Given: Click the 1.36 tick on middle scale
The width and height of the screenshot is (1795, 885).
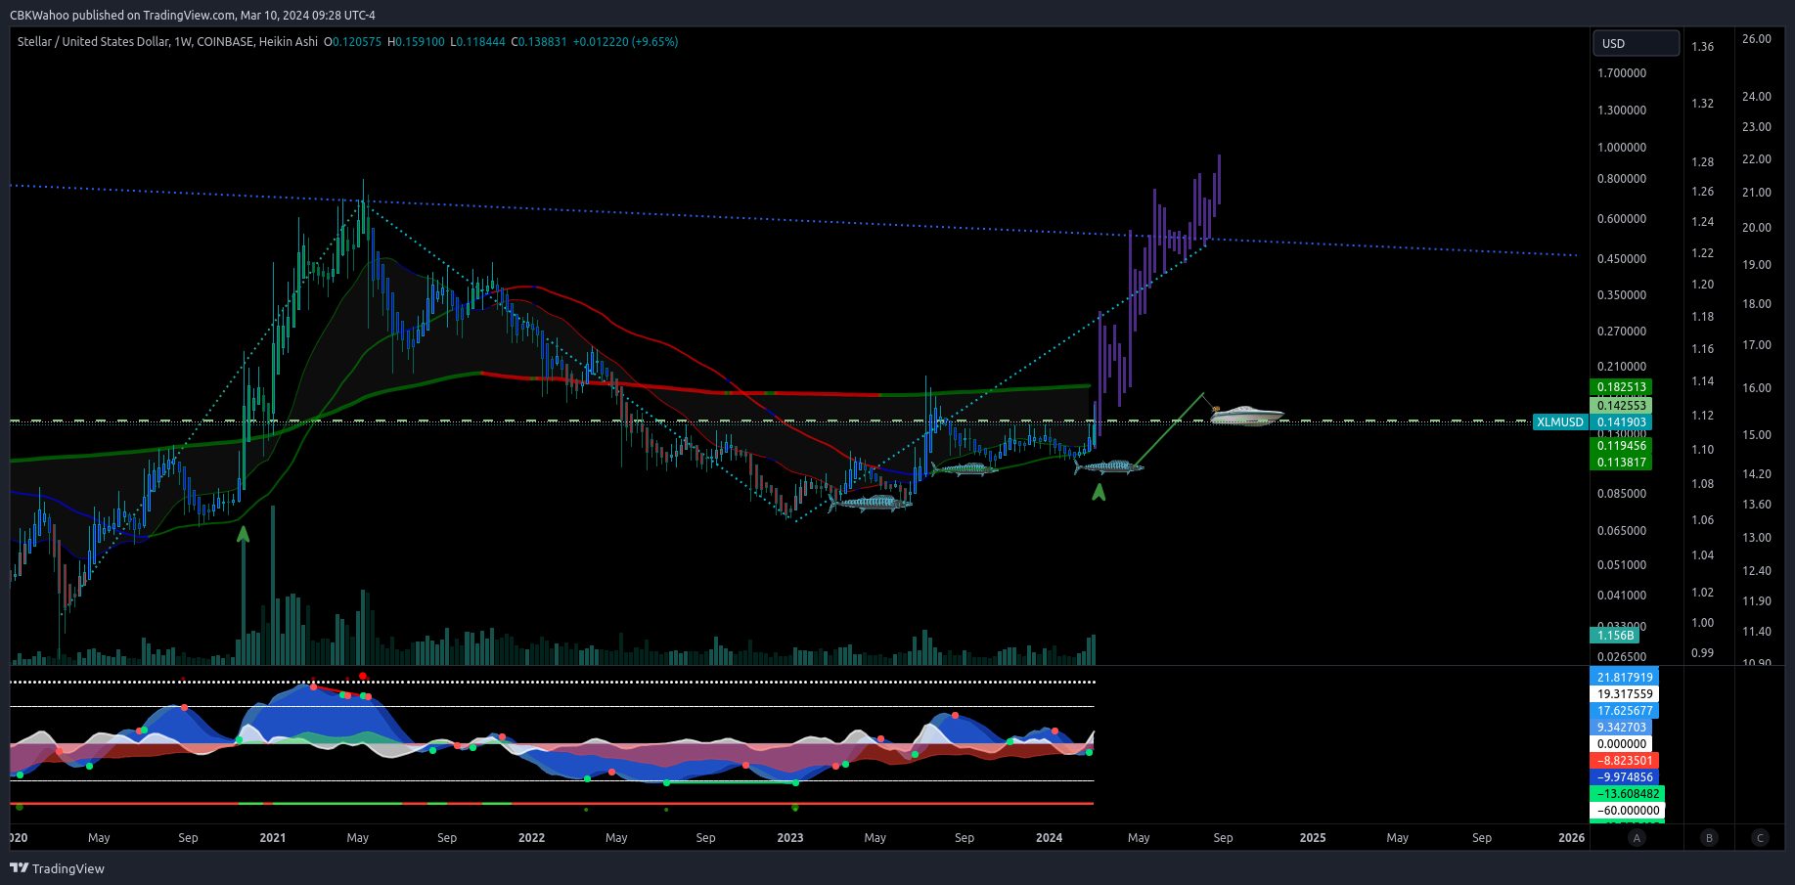Looking at the screenshot, I should tap(1702, 47).
